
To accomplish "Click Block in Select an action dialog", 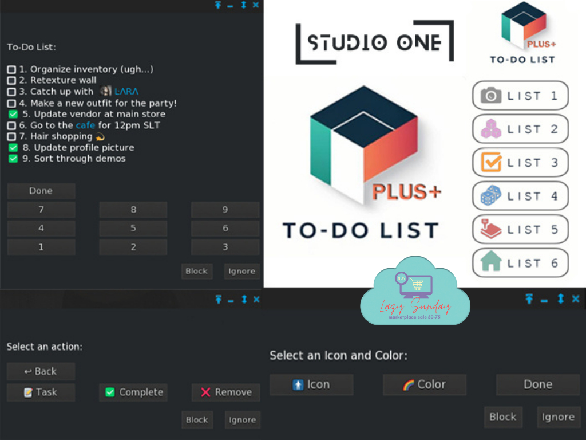I will click(x=197, y=420).
